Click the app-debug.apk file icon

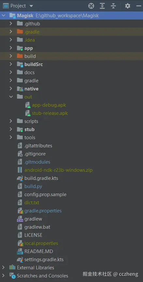pos(28,105)
